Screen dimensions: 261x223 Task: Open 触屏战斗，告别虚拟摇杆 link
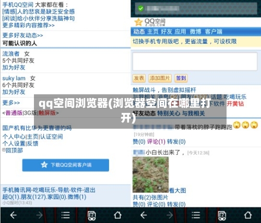click(x=164, y=90)
